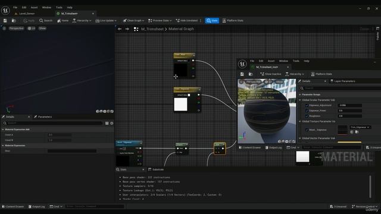Click the Browse to asset icon in main toolbar
Viewport: 381px width, 214px height.
click(14, 21)
